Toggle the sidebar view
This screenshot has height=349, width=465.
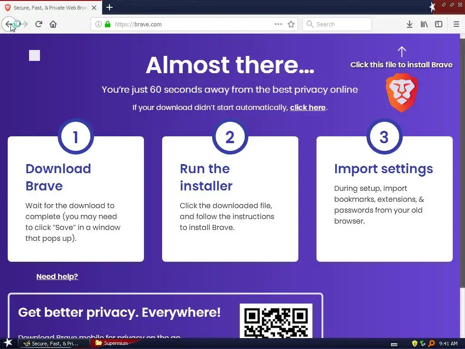(x=439, y=24)
